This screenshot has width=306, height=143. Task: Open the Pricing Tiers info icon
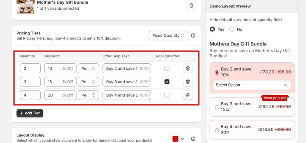[193, 35]
